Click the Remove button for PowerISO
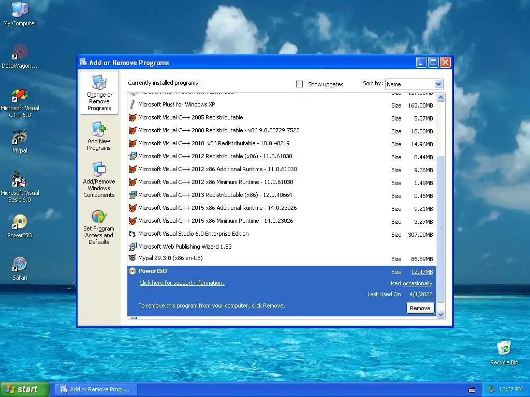This screenshot has height=397, width=530. click(420, 308)
